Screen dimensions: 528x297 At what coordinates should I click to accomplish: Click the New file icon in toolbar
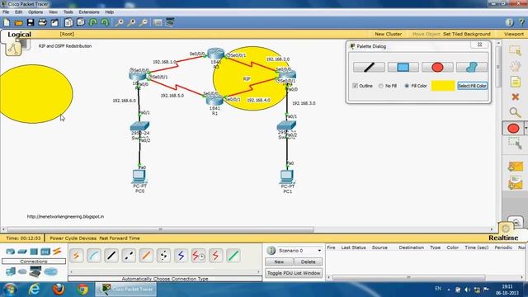(x=7, y=22)
